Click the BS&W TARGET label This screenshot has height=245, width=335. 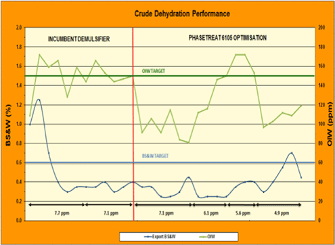coord(155,156)
